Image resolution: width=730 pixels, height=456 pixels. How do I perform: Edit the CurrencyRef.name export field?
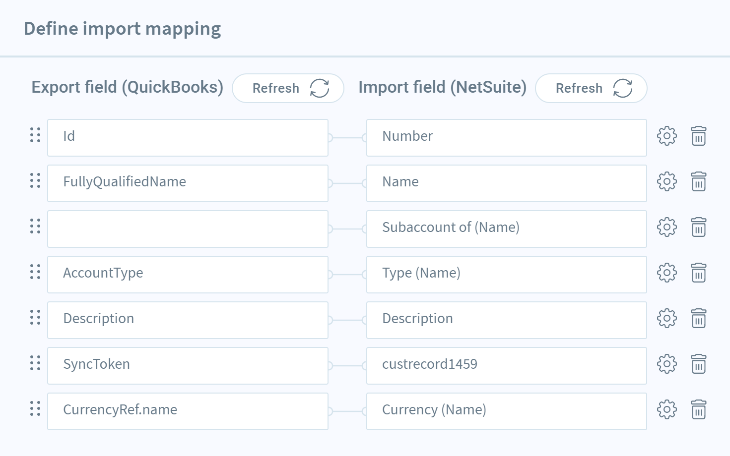click(188, 411)
